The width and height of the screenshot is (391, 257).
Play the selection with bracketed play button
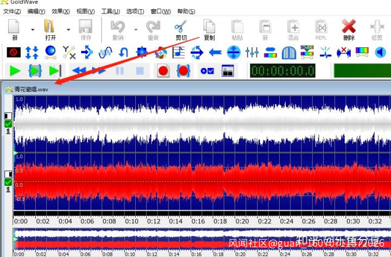coord(35,71)
